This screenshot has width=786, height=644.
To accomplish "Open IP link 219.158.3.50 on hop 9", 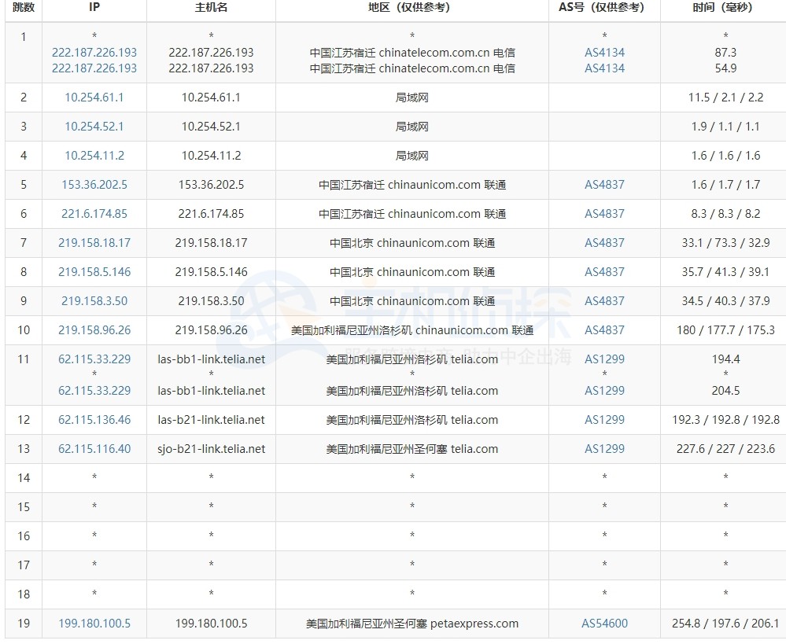I will (x=94, y=301).
